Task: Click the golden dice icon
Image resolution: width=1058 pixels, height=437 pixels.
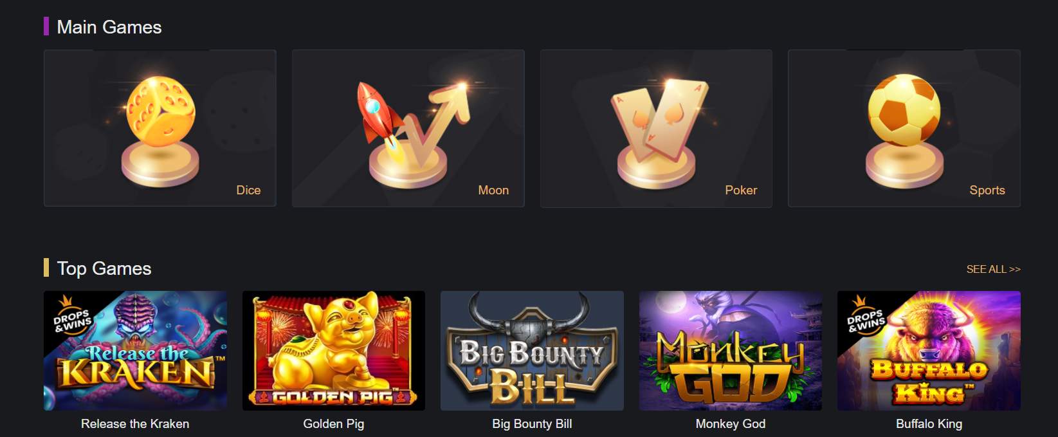Action: pyautogui.click(x=160, y=131)
